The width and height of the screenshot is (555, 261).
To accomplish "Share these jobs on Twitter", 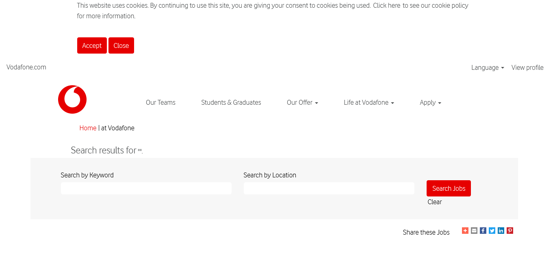I will 492,231.
